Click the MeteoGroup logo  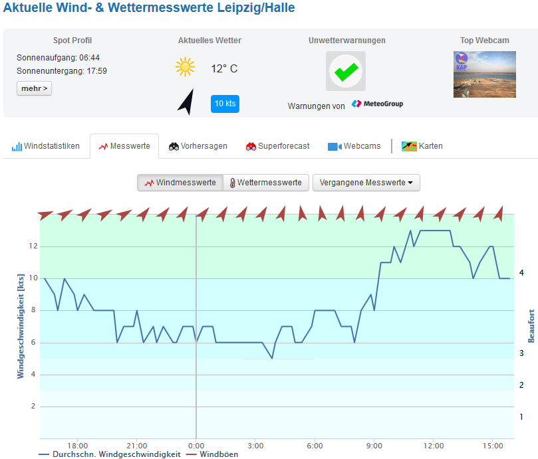[x=377, y=104]
